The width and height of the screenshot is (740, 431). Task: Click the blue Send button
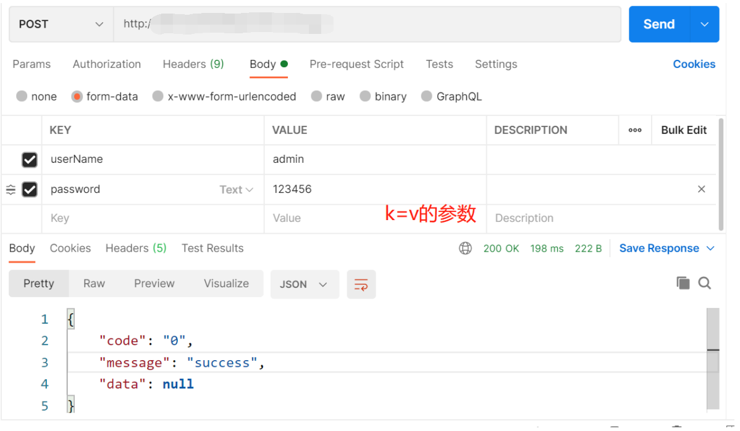tap(658, 24)
